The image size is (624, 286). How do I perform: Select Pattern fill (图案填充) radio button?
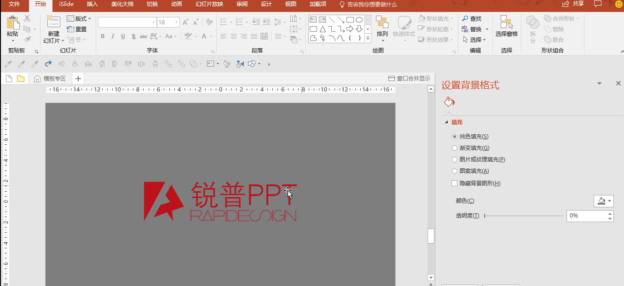tap(455, 171)
